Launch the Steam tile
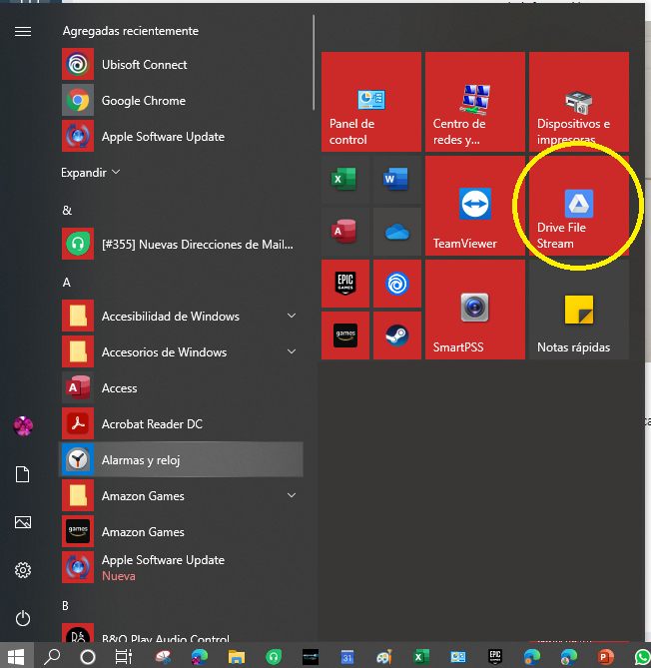Viewport: 651px width, 668px height. pos(397,335)
